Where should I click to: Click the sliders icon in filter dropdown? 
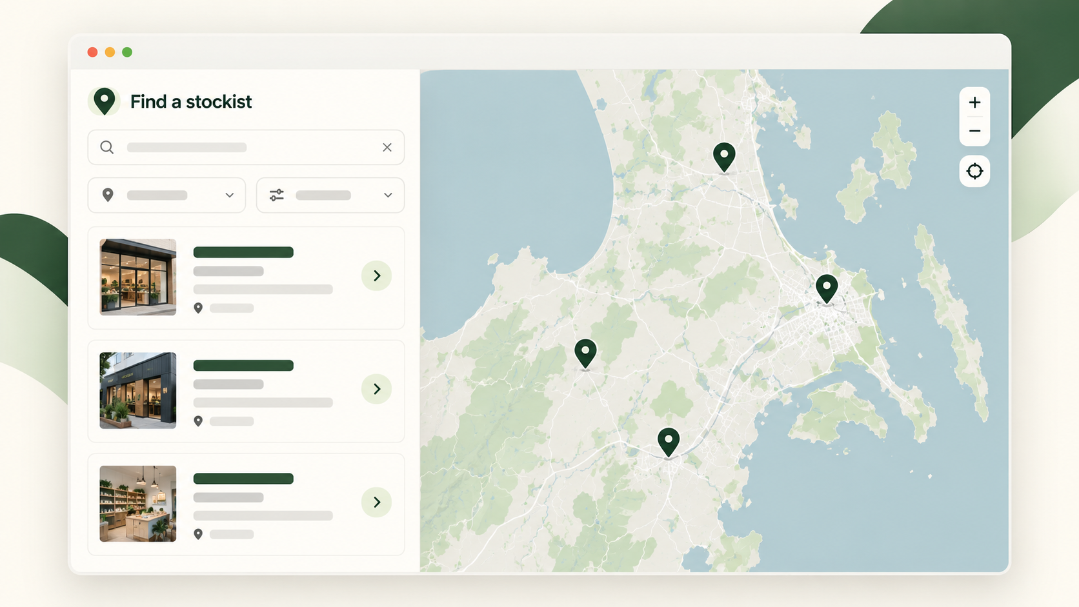(277, 195)
